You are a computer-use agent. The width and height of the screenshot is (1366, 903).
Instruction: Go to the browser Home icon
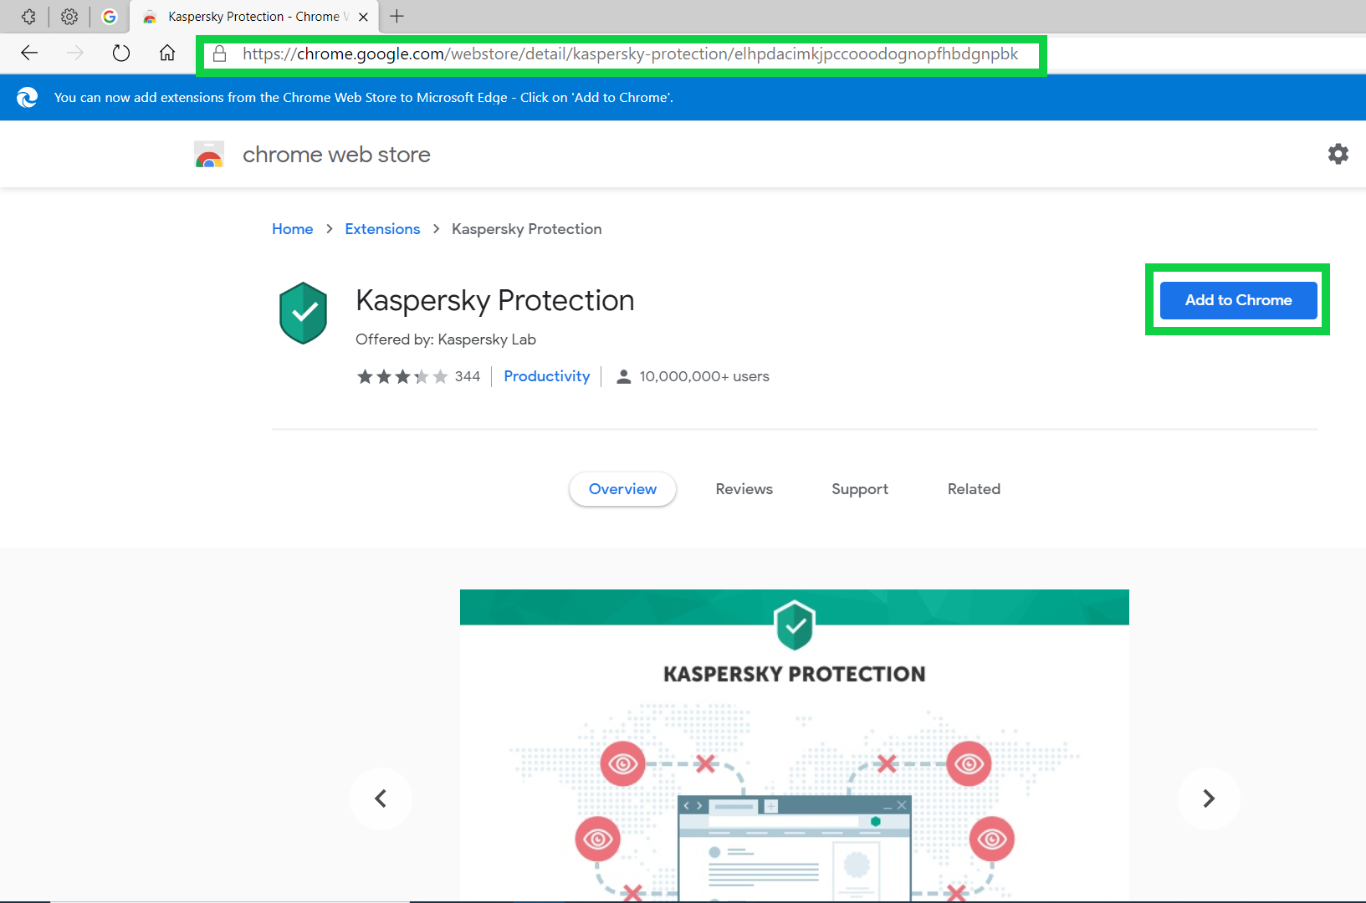pyautogui.click(x=167, y=54)
